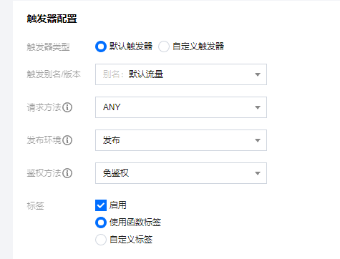Click the info icon beside 鉴权方法
The height and width of the screenshot is (259, 340).
(67, 173)
